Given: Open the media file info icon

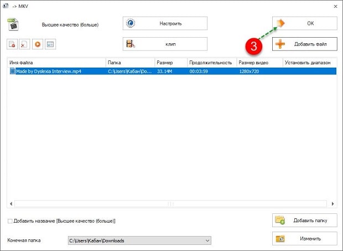Looking at the screenshot, I should pyautogui.click(x=50, y=44).
